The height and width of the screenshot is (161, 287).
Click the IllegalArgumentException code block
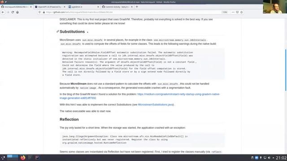pyautogui.click(x=142, y=140)
